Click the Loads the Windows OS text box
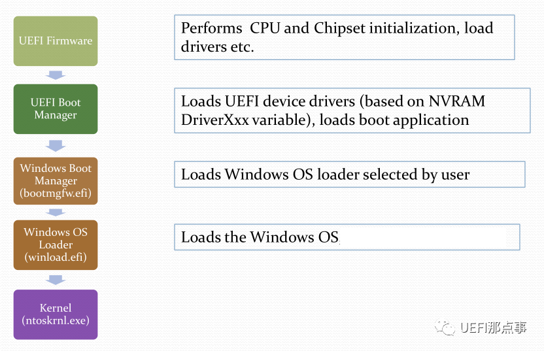This screenshot has width=544, height=351. 347,237
